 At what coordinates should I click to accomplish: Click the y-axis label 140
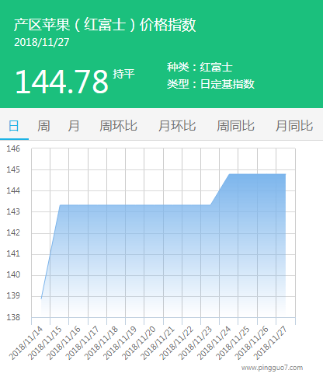coord(13,274)
